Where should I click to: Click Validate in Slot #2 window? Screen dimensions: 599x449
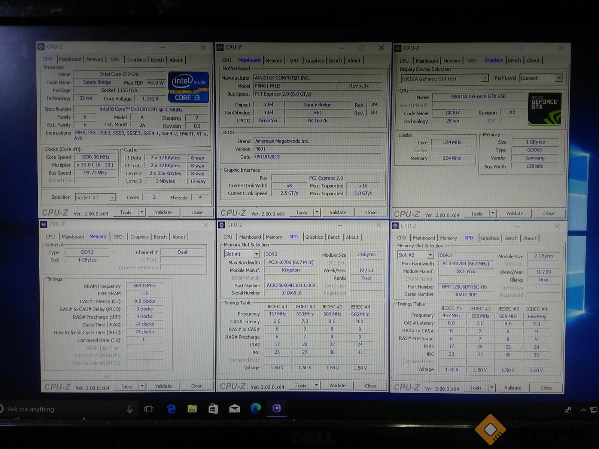513,388
